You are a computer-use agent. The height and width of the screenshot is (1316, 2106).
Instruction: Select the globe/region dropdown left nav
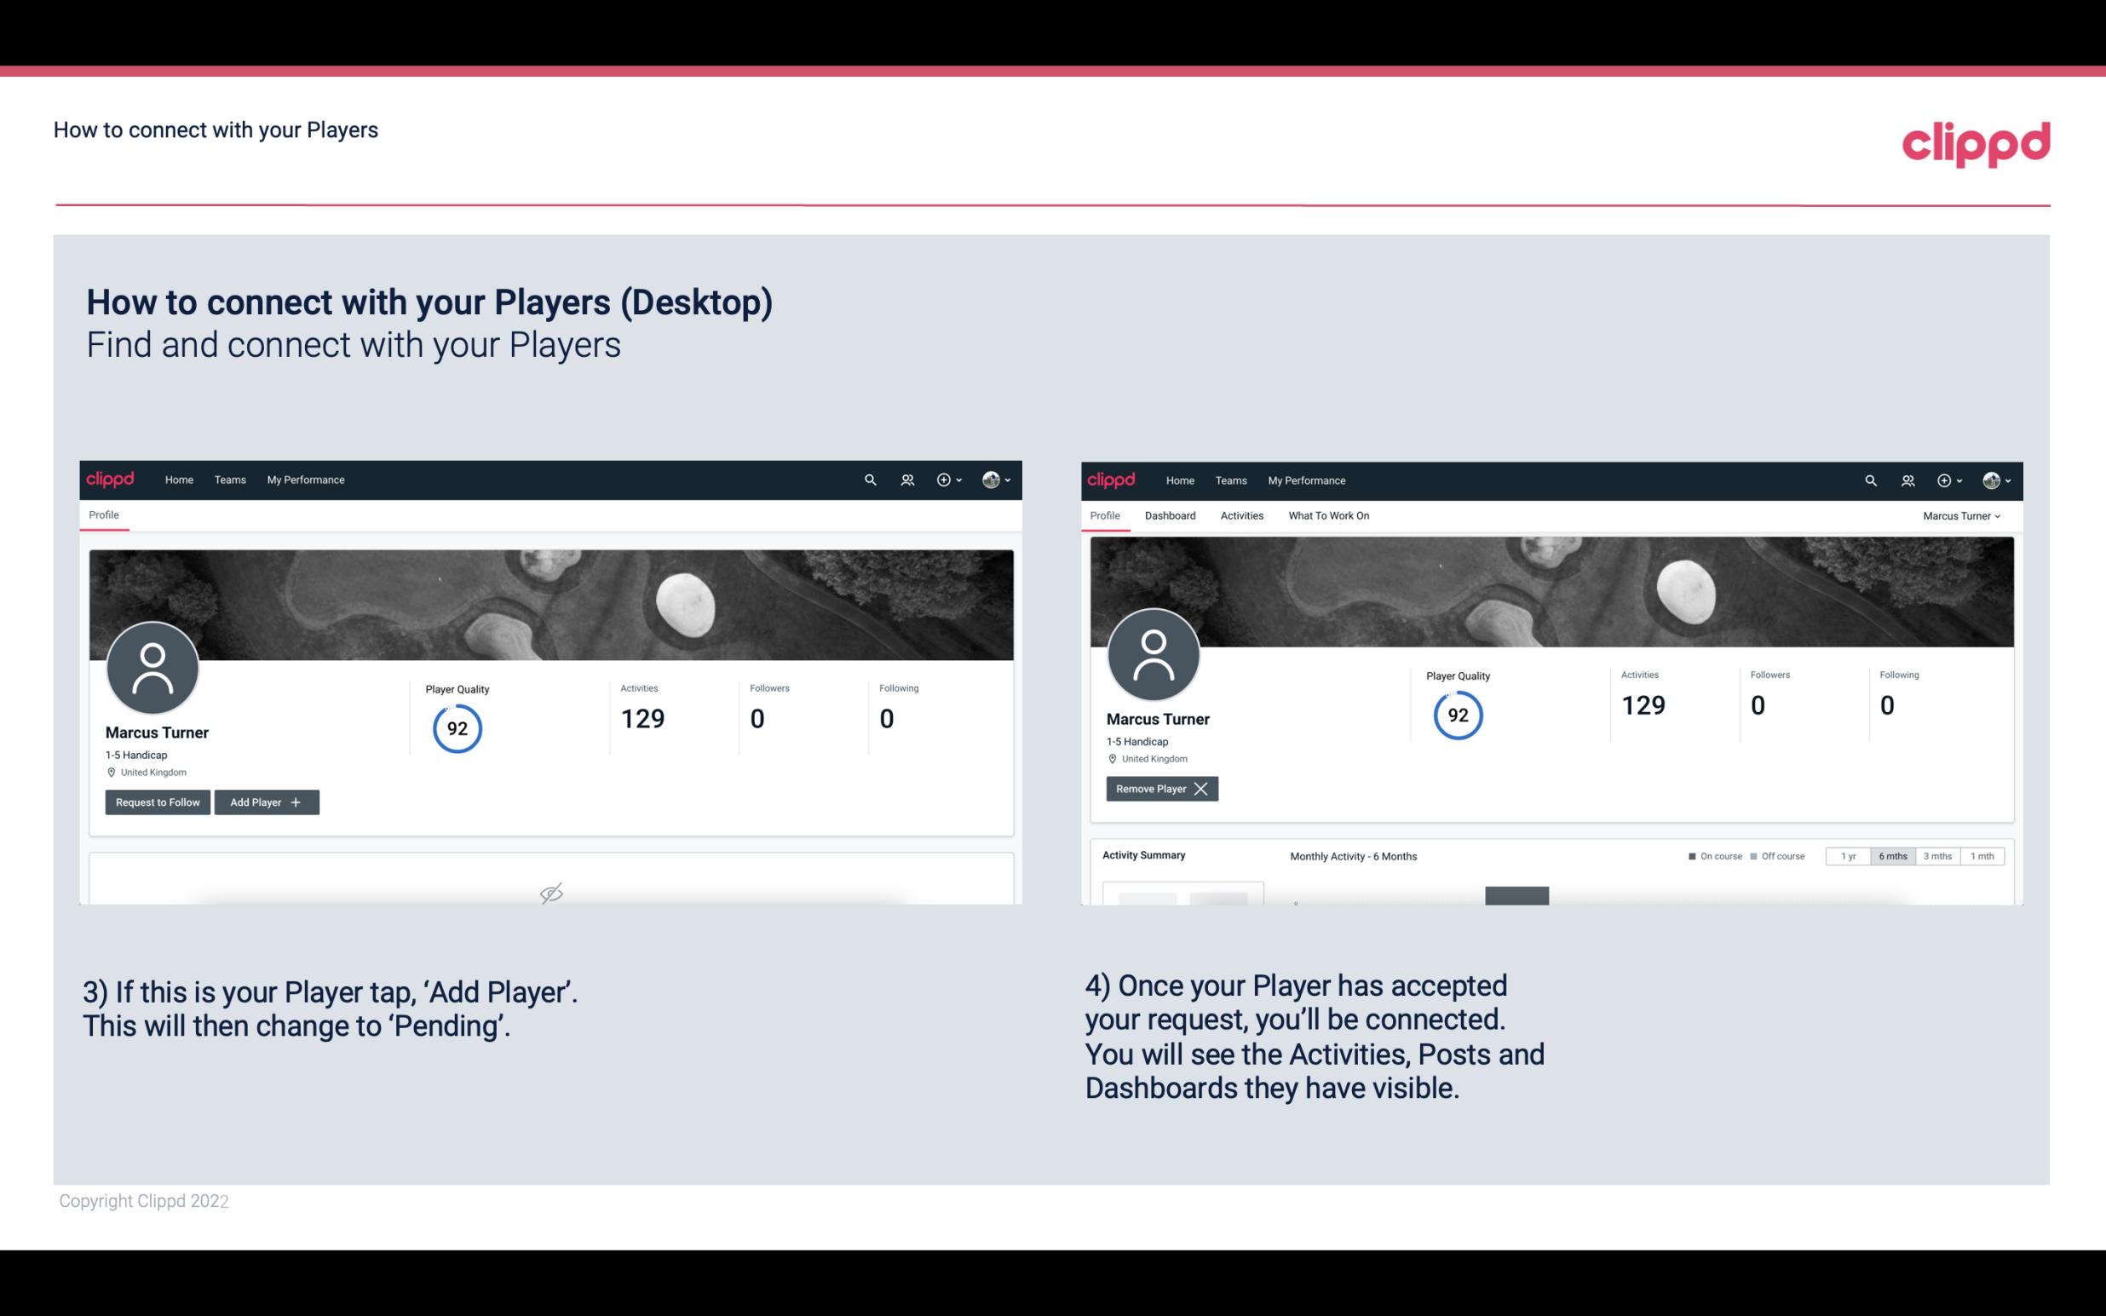coord(994,479)
